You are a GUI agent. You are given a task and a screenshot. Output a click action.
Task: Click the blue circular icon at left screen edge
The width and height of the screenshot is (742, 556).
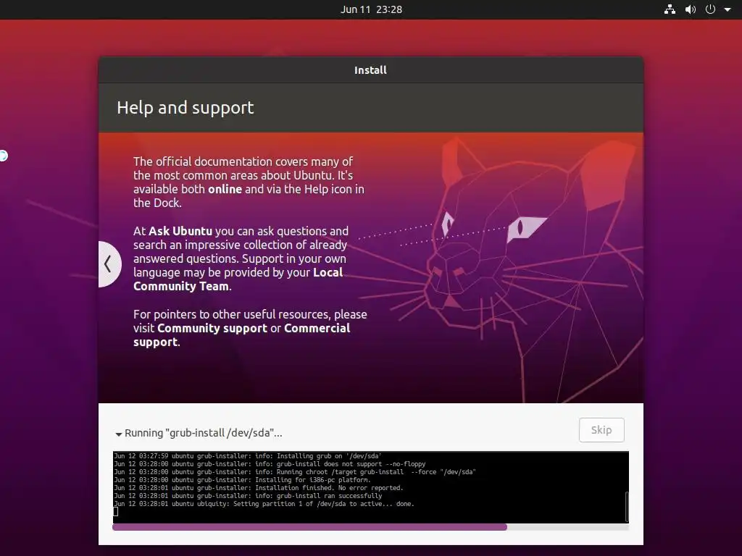point(3,156)
